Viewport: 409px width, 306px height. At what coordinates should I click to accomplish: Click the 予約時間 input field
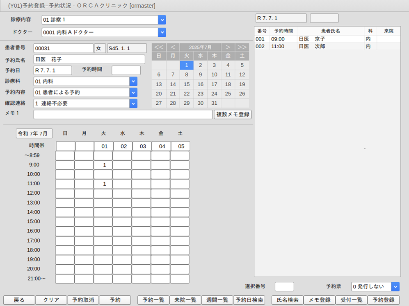pos(126,70)
